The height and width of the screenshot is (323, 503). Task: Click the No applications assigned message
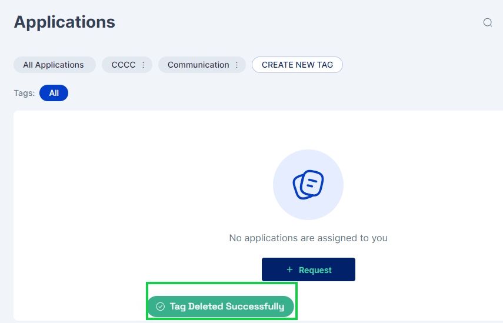308,238
